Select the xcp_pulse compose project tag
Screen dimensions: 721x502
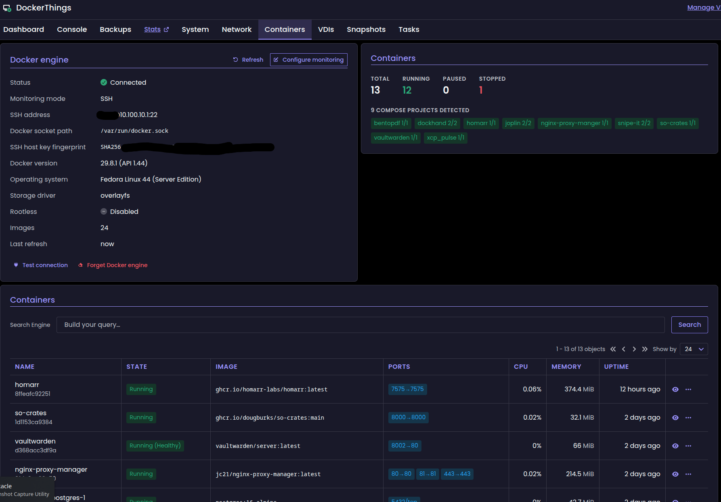(446, 138)
